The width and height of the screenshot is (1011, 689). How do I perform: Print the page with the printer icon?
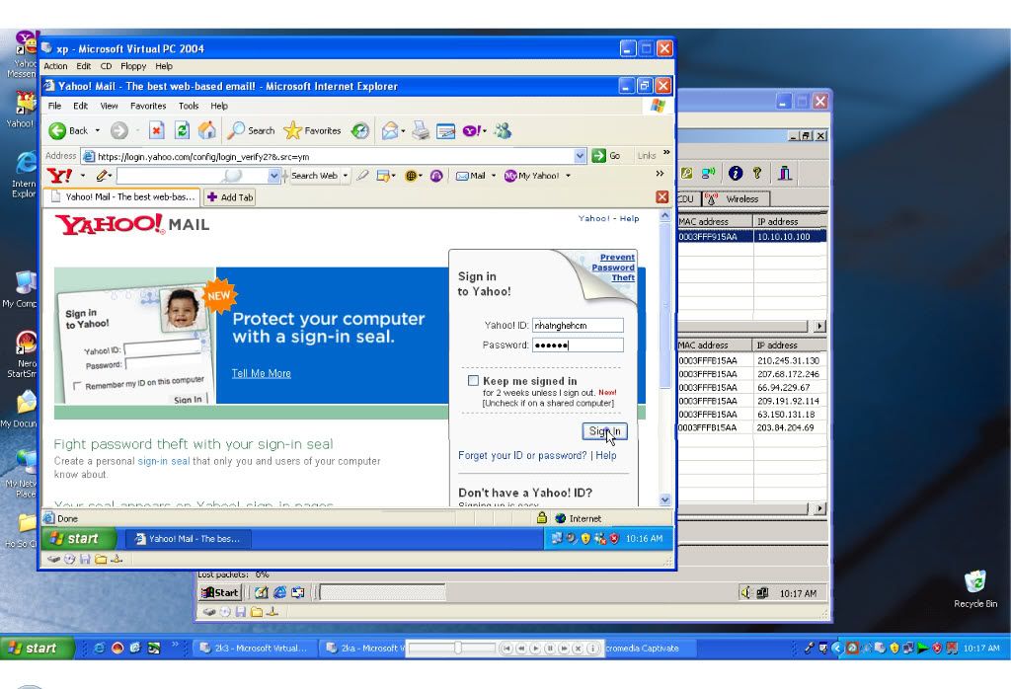(x=421, y=131)
